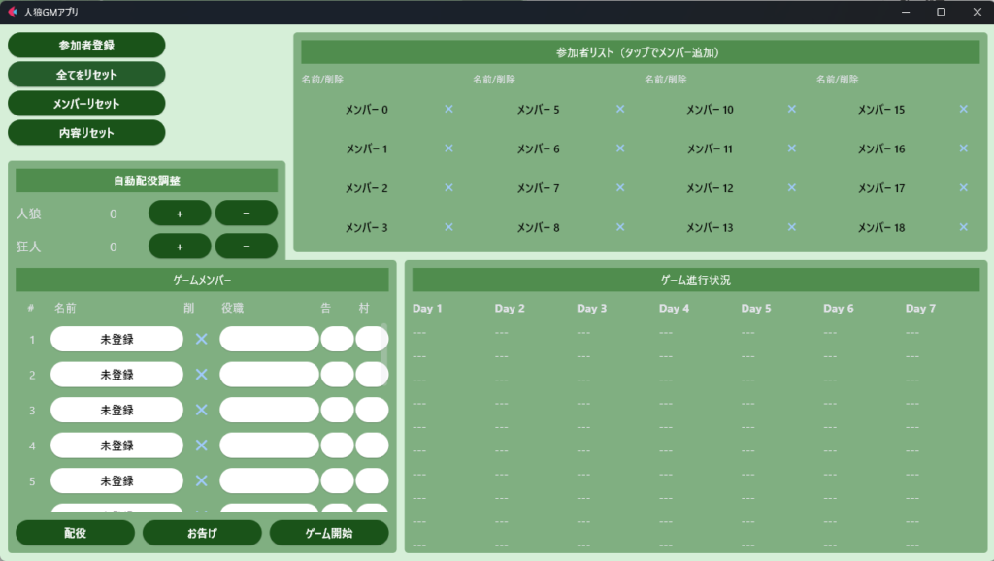
Task: Click the delete X in game member row 3
Action: (x=202, y=410)
